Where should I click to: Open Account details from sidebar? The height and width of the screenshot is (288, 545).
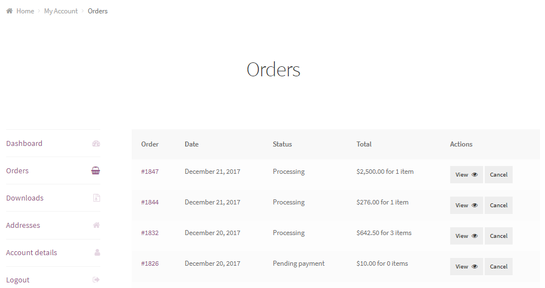pyautogui.click(x=31, y=253)
